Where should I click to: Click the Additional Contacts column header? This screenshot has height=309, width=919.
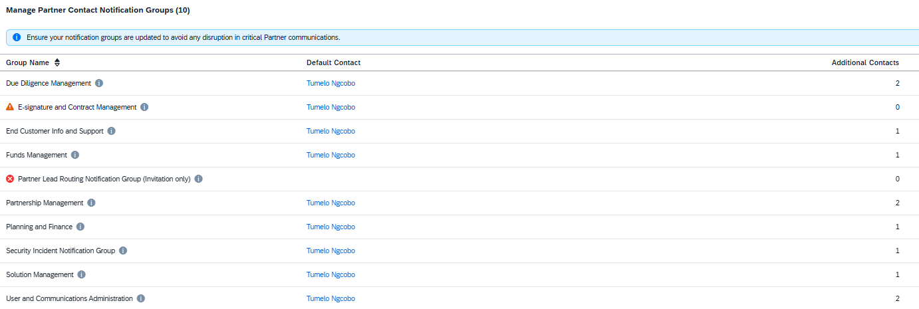click(865, 62)
